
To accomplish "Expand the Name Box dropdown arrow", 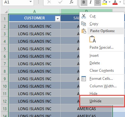I will pos(30,2).
